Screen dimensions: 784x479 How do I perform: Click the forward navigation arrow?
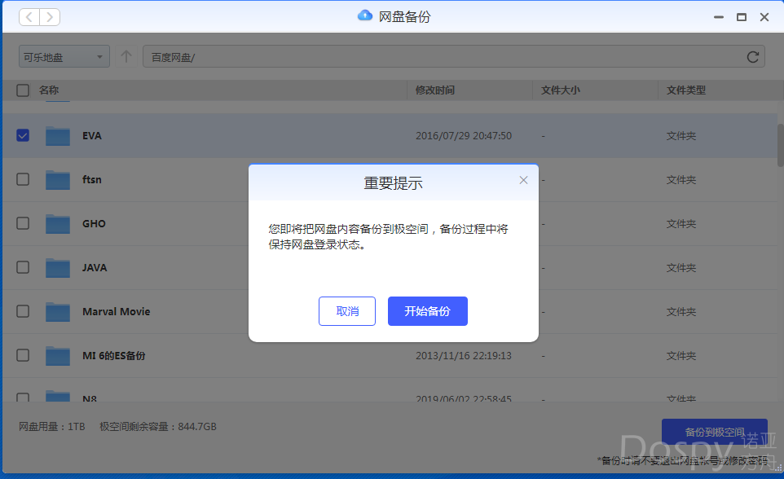click(x=49, y=17)
